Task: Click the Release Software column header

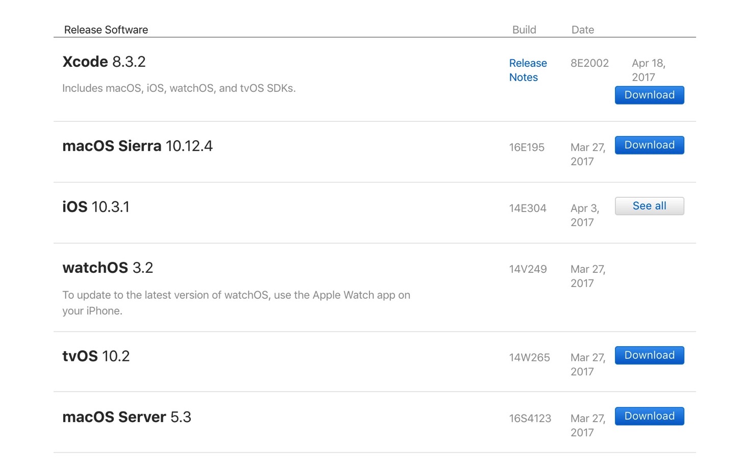Action: point(106,30)
